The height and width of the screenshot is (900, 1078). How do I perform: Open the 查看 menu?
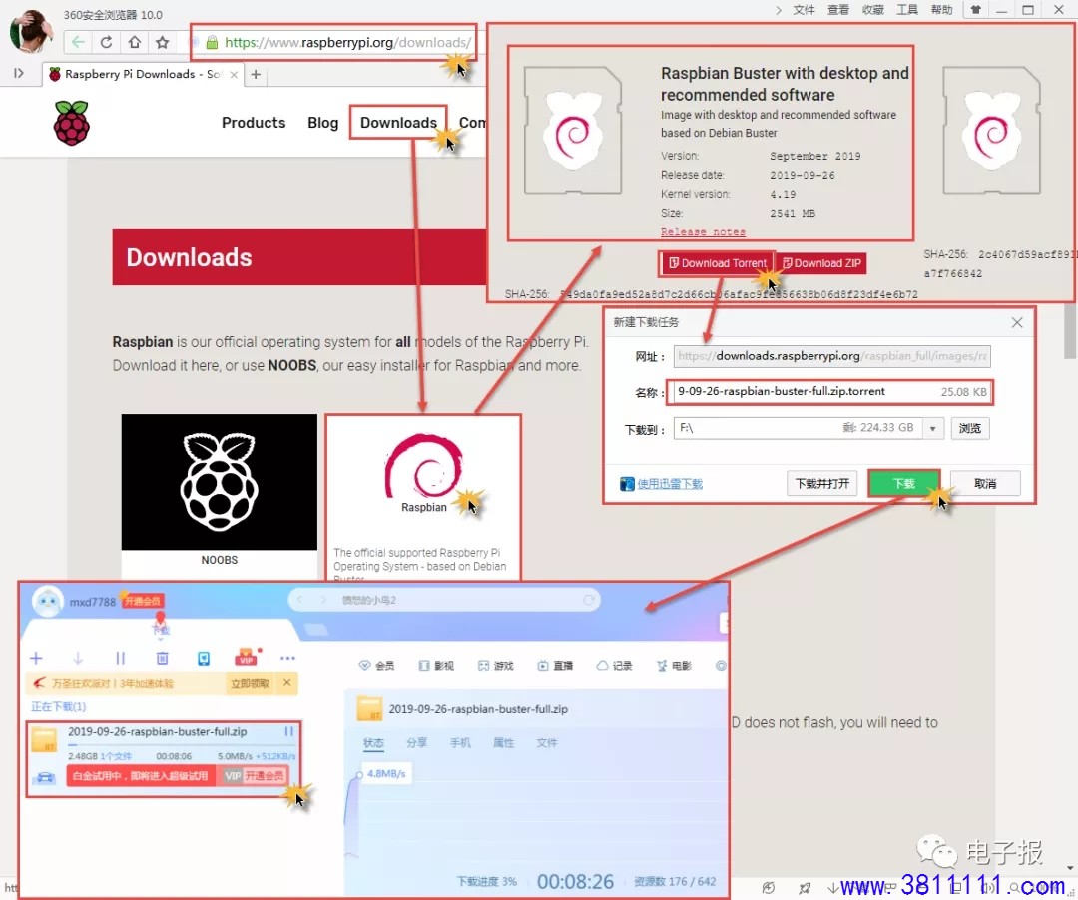[838, 10]
